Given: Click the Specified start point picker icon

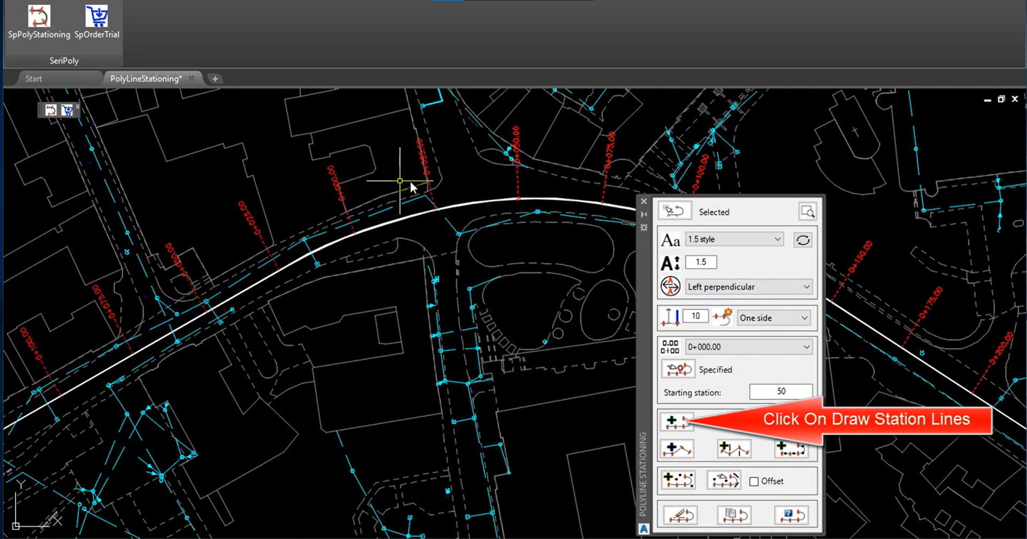Looking at the screenshot, I should tap(678, 369).
